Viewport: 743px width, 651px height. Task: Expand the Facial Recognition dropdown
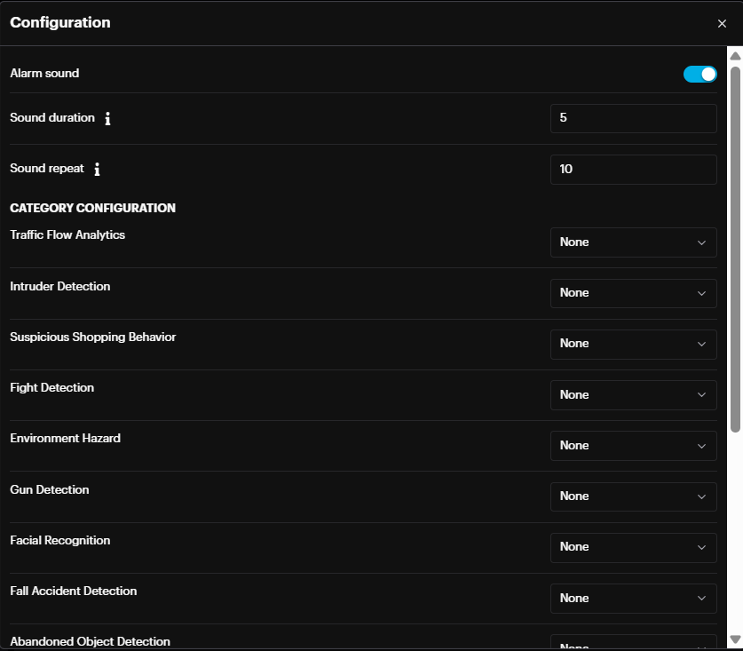coord(633,546)
